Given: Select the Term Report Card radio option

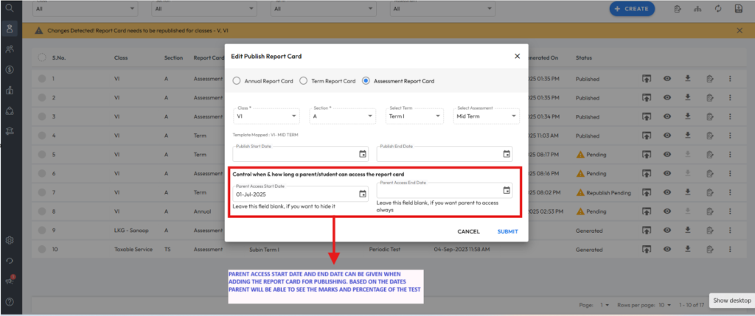Looking at the screenshot, I should (303, 81).
